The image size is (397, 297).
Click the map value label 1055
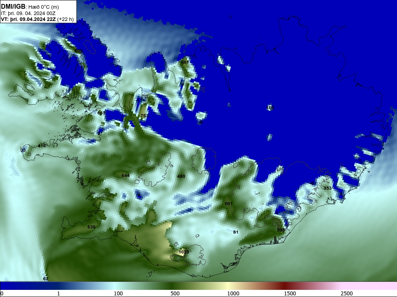click(x=184, y=252)
